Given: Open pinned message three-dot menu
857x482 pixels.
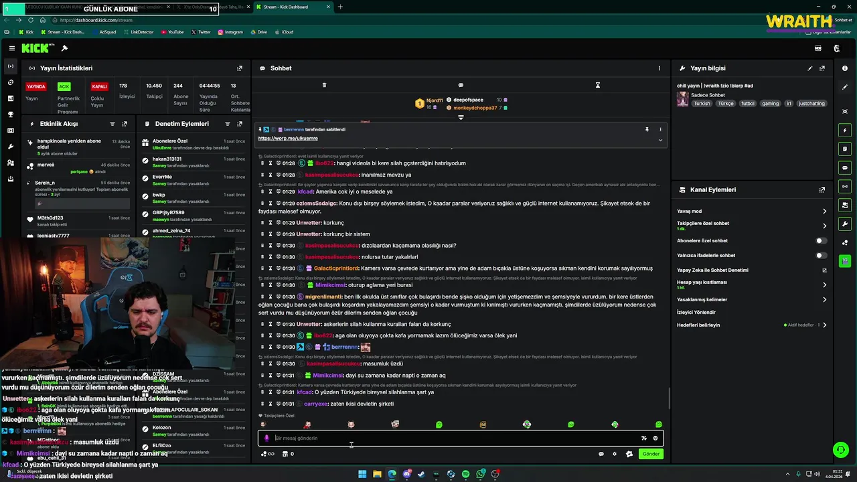Looking at the screenshot, I should click(x=660, y=129).
